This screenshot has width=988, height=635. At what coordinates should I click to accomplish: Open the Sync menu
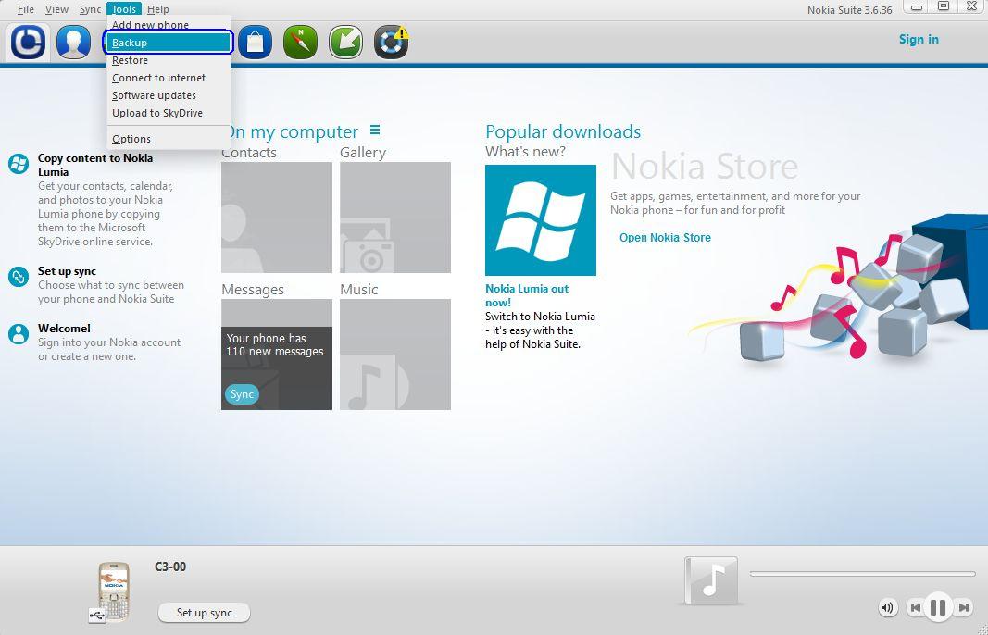click(x=90, y=9)
